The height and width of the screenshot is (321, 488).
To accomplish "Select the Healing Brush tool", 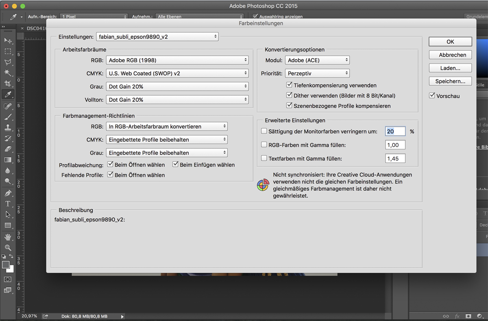I will click(8, 106).
